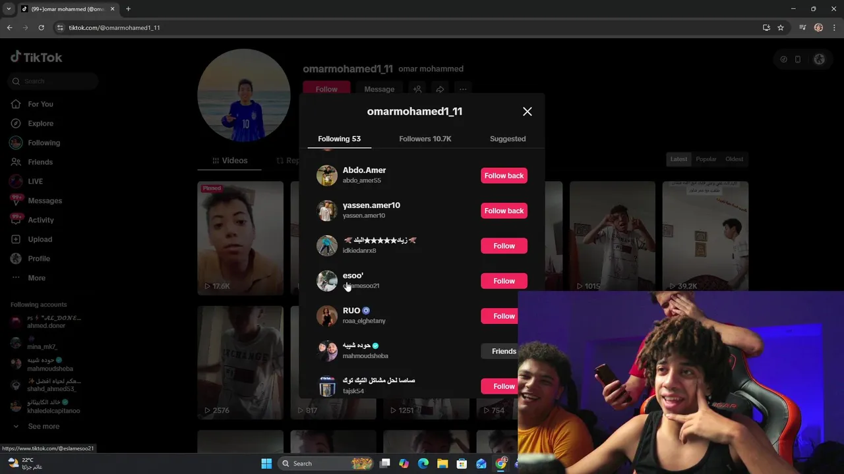This screenshot has width=844, height=474.
Task: Click Follow next to RUO
Action: (500, 316)
